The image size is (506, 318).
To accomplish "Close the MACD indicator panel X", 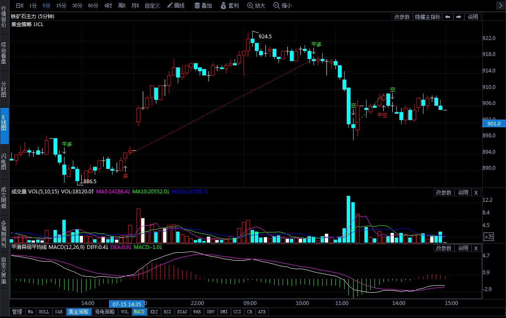I will tap(476, 248).
